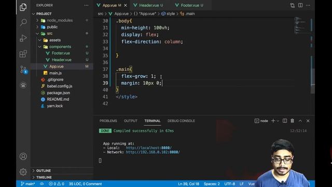This screenshot has width=332, height=187.
Task: Click the 35 LOC, 0 Comment status item
Action: pos(85,184)
